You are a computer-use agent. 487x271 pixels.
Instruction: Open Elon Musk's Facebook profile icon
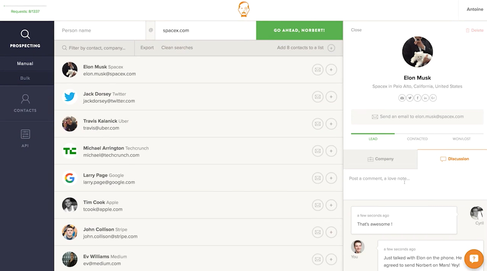[417, 98]
